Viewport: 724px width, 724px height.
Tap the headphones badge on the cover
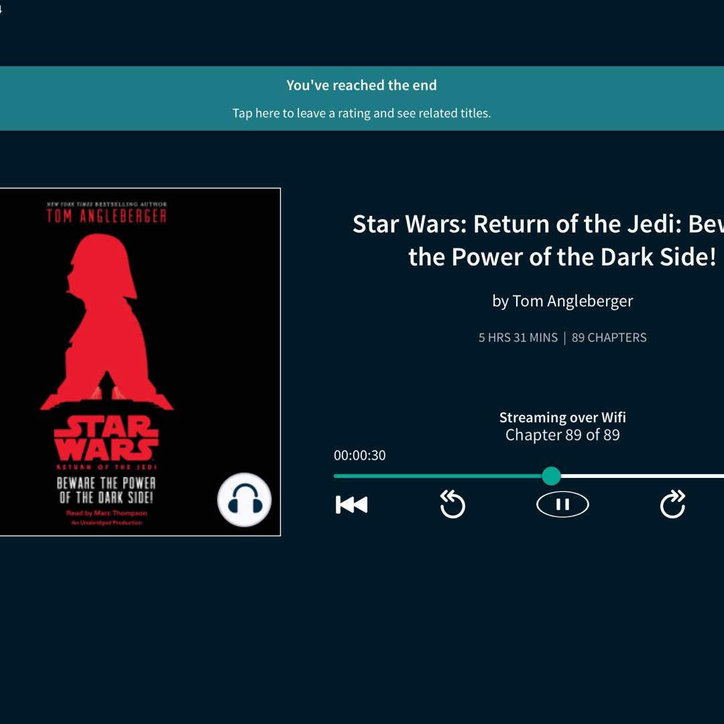click(x=244, y=500)
